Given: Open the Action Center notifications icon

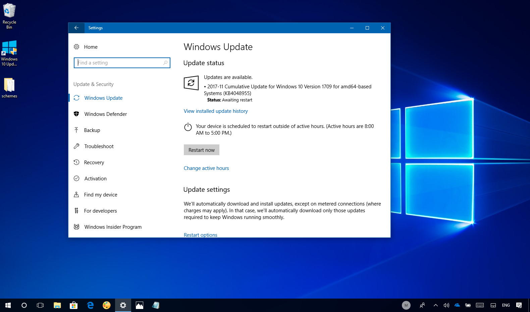Looking at the screenshot, I should [519, 305].
